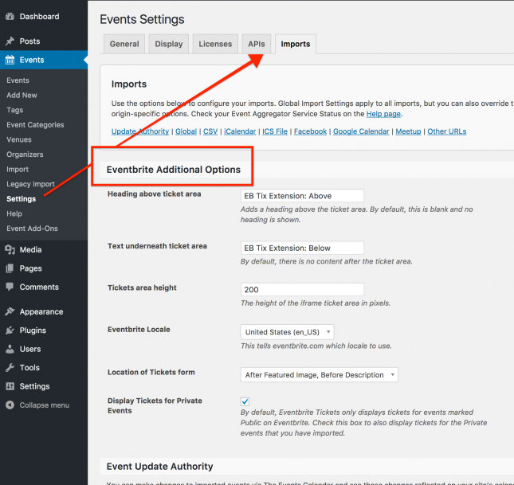The height and width of the screenshot is (485, 514).
Task: Click the Tools wrench icon
Action: (x=10, y=367)
